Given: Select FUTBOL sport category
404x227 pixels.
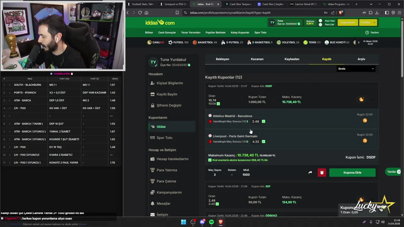Looking at the screenshot, I should (178, 42).
